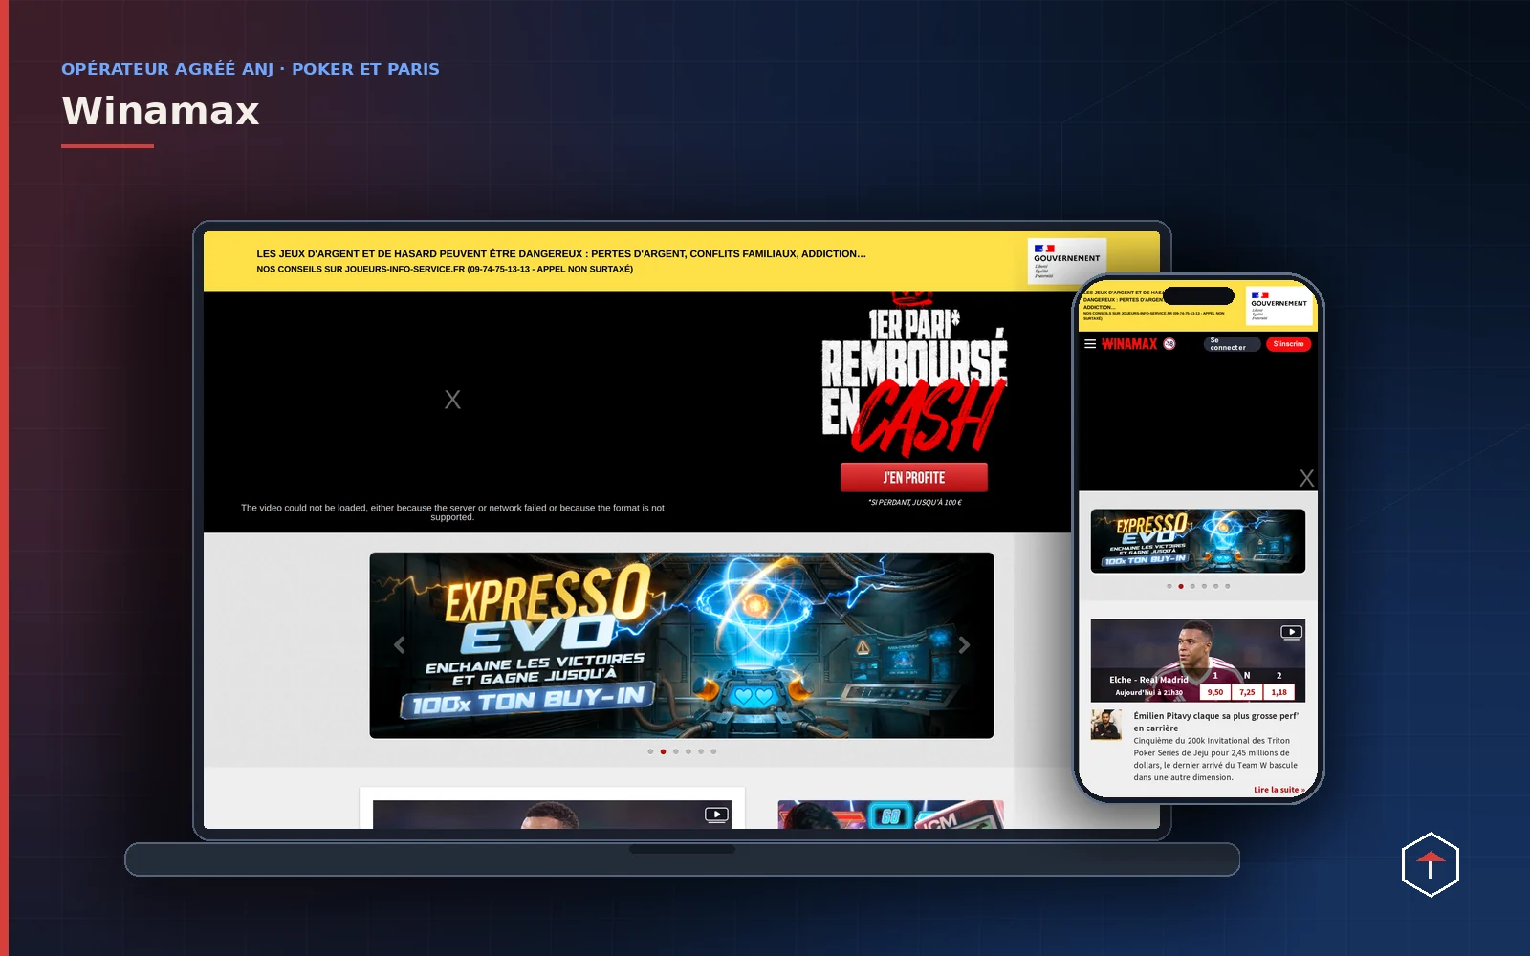The image size is (1530, 956).
Task: Select the last phone carousel dot
Action: pyautogui.click(x=1228, y=586)
